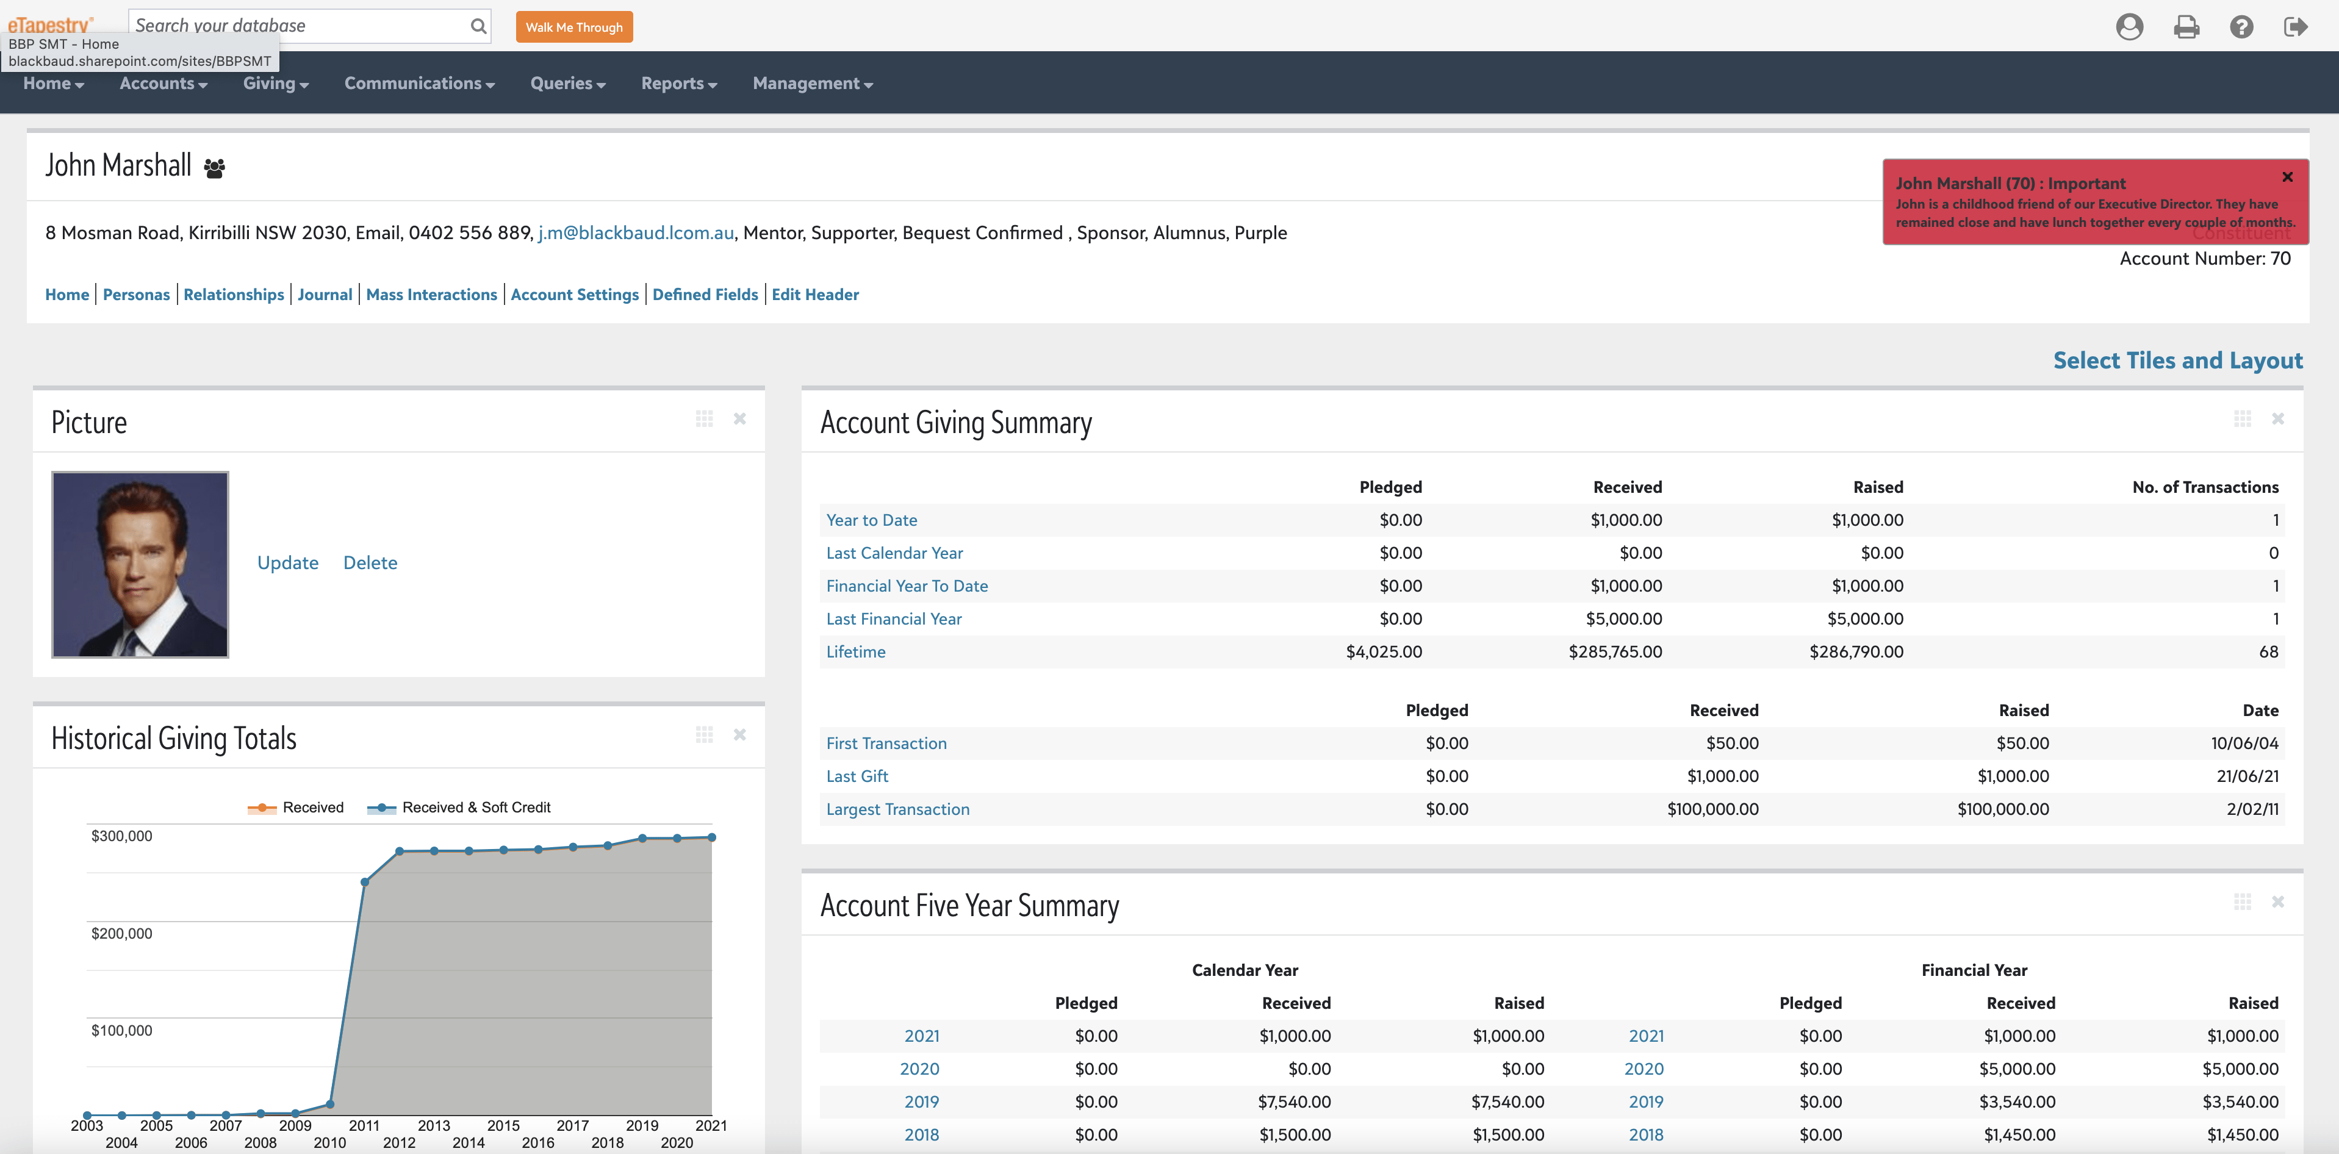Click Edit Header link
The height and width of the screenshot is (1154, 2339).
(x=814, y=294)
